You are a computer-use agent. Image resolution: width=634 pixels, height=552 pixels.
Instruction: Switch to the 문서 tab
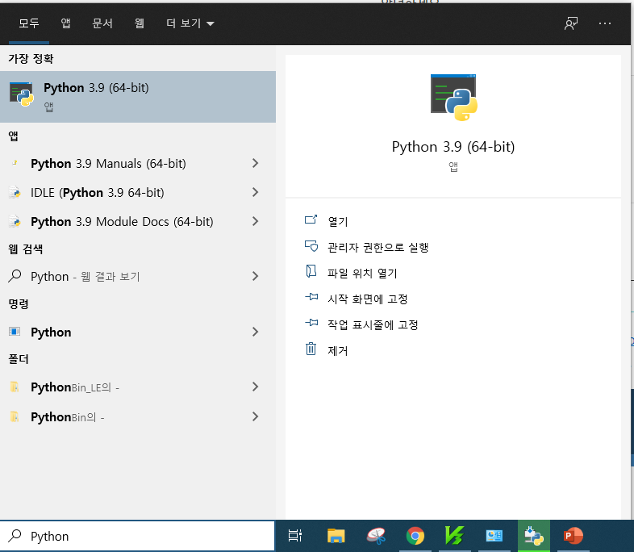pyautogui.click(x=102, y=23)
